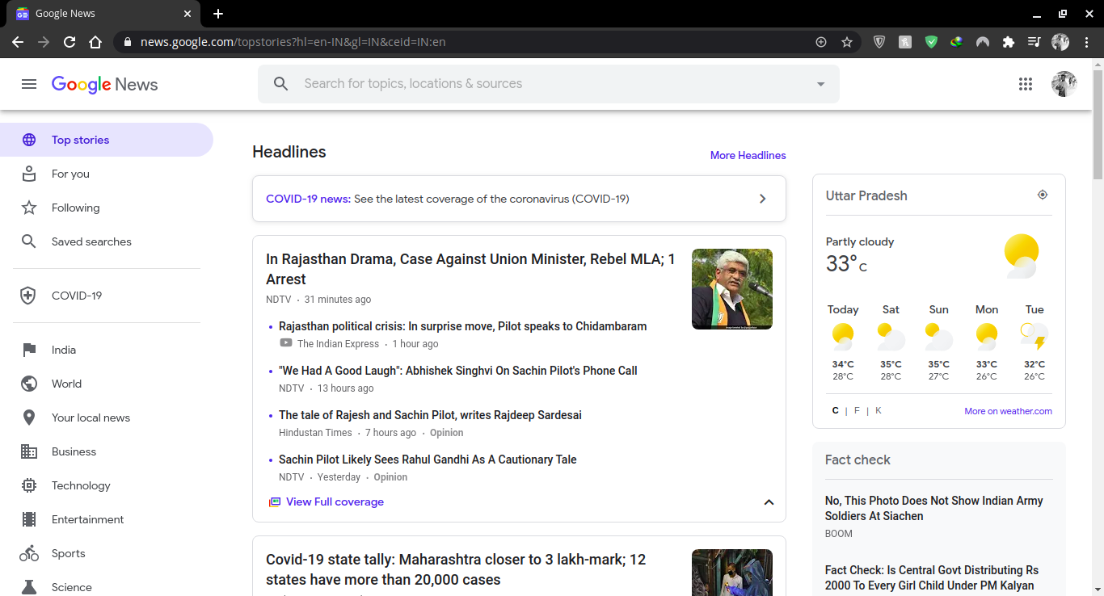Image resolution: width=1104 pixels, height=596 pixels.
Task: Open COVID-19 news chevron arrow
Action: (x=762, y=199)
